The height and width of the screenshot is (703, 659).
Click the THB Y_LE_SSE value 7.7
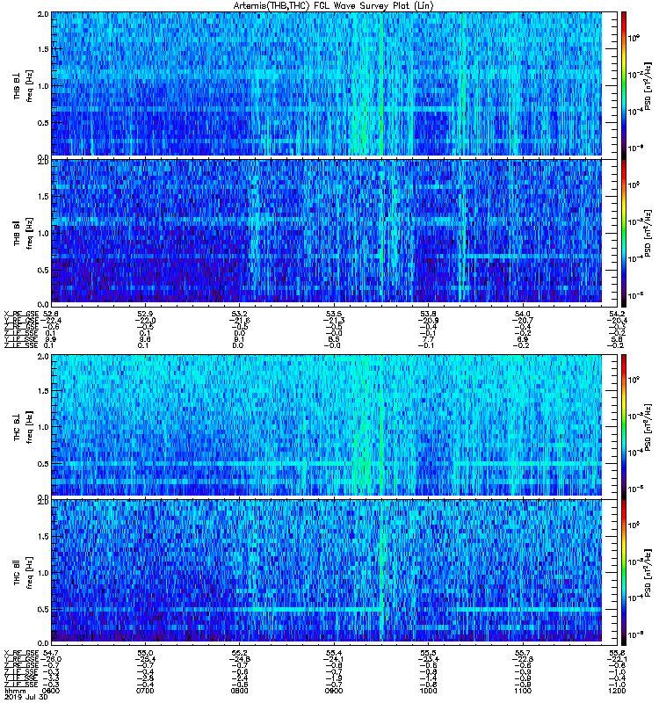pos(428,339)
